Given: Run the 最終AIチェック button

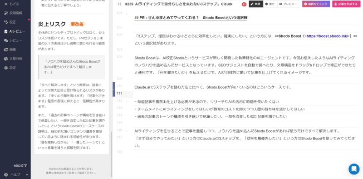Looking at the screenshot, I should (316, 4).
